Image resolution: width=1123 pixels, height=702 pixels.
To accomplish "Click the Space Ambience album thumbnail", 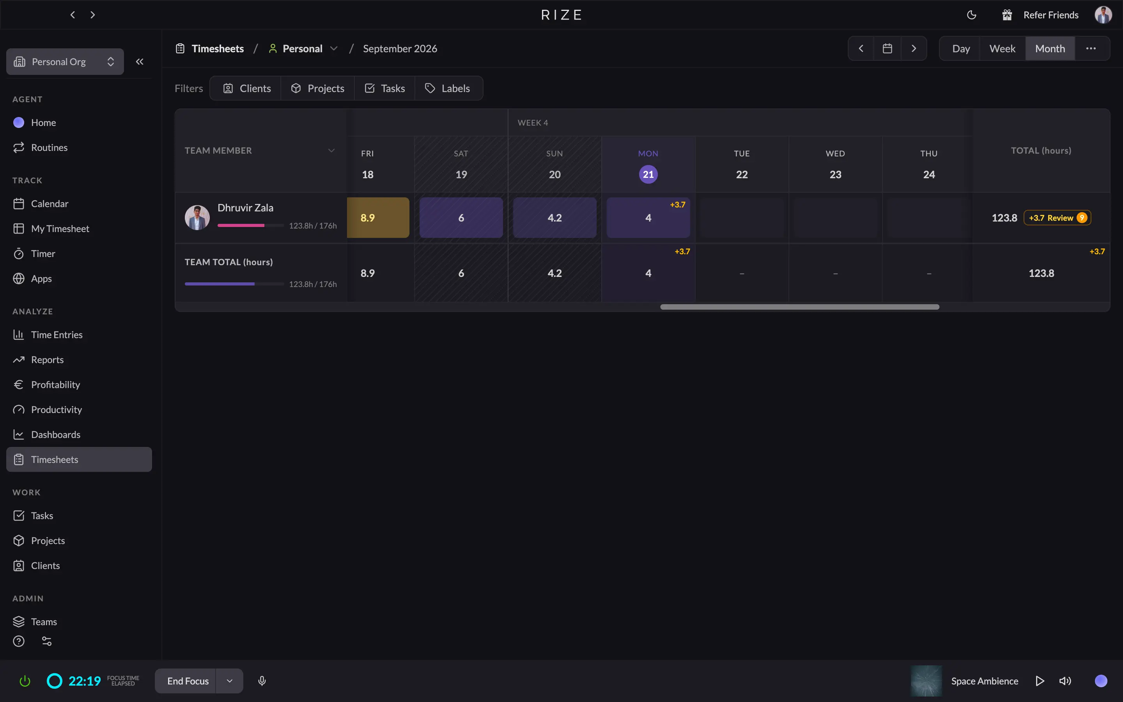I will [x=926, y=681].
